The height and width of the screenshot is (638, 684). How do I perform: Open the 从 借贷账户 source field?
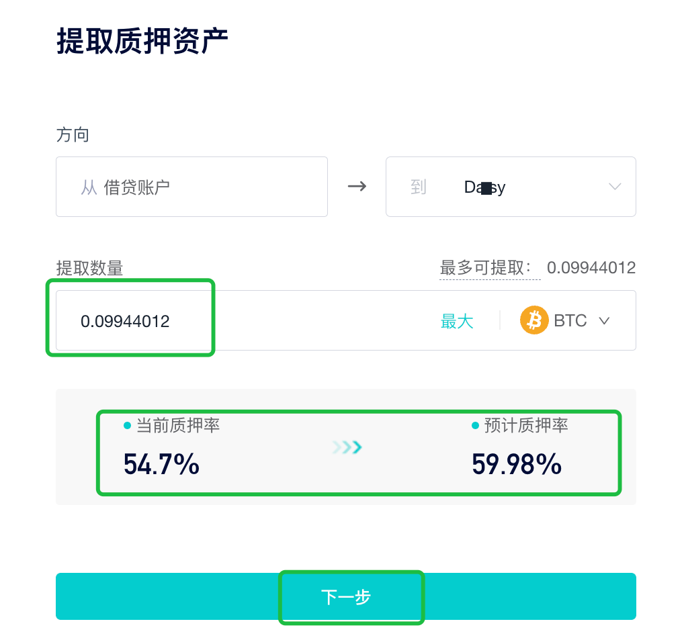191,187
